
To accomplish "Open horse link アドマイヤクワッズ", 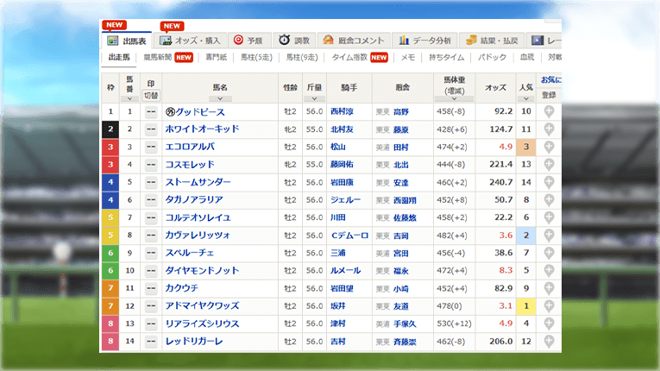I will point(202,305).
